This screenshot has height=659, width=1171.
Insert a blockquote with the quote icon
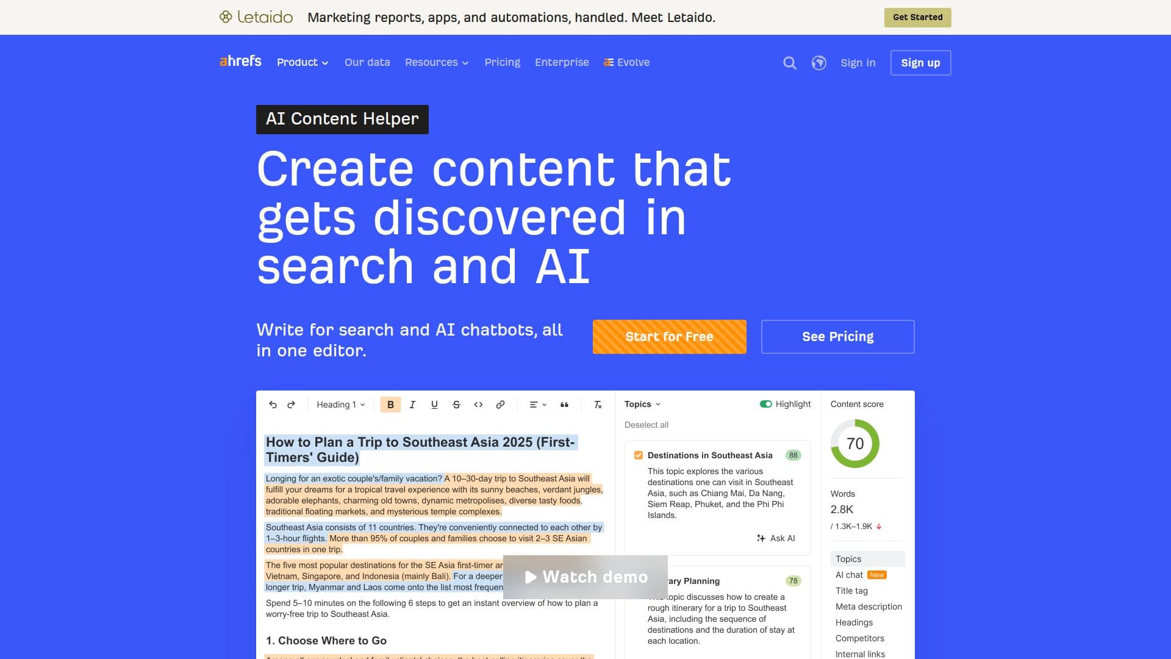[x=564, y=405]
